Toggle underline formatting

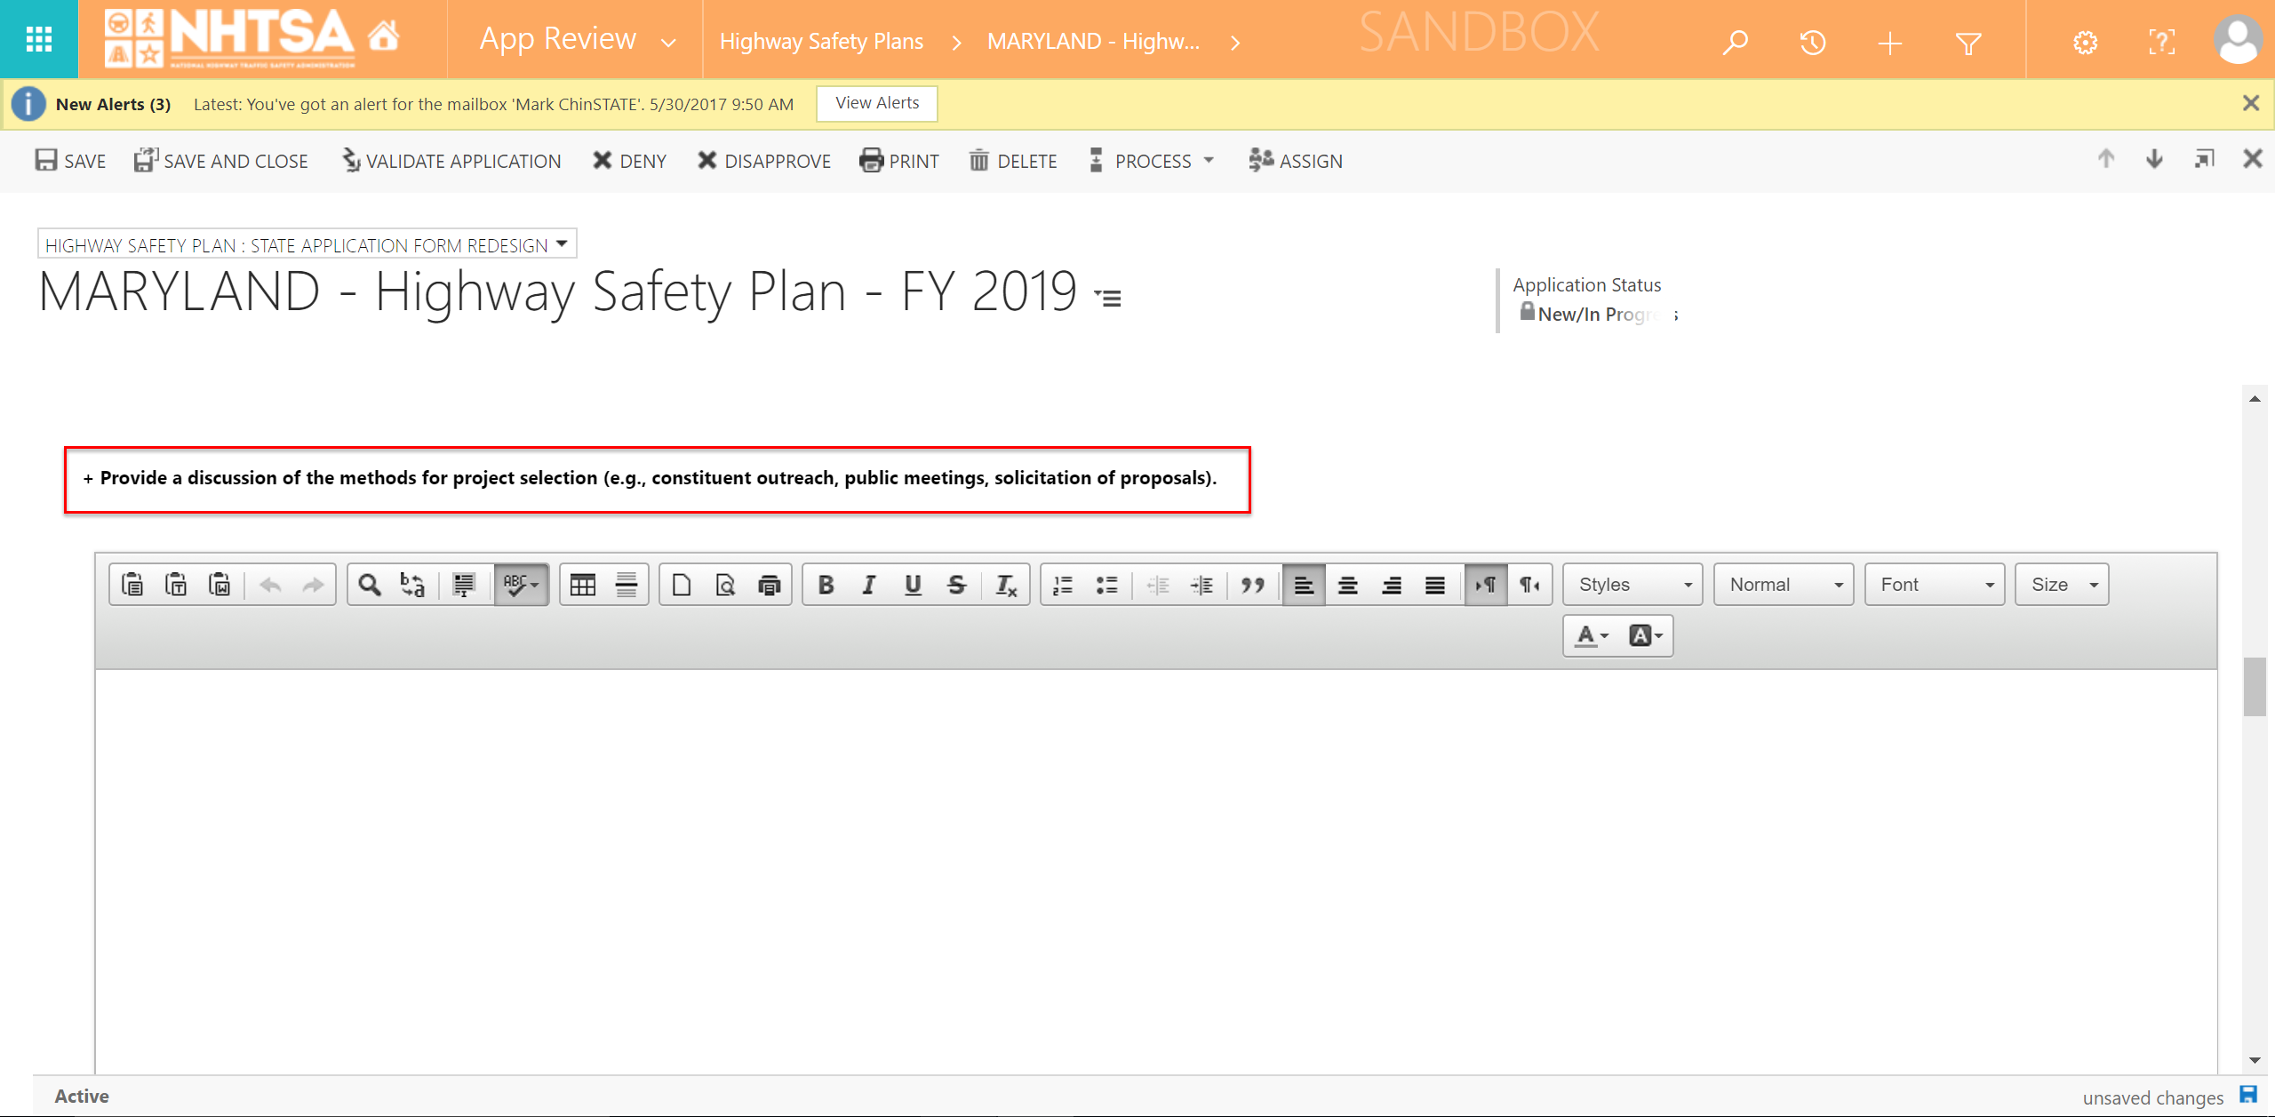tap(913, 585)
